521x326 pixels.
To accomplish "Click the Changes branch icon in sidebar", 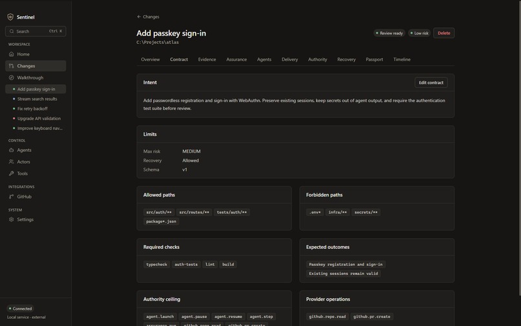I will [11, 66].
